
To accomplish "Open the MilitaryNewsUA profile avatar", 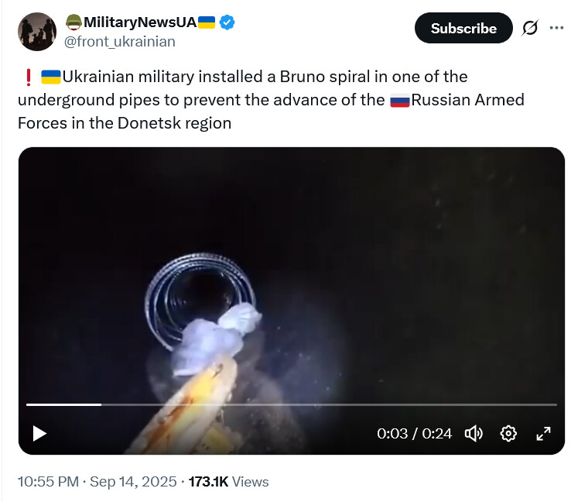I will (x=37, y=31).
